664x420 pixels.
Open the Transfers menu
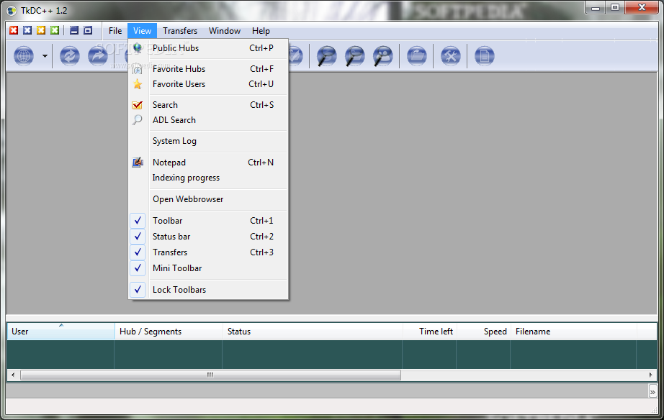(180, 31)
